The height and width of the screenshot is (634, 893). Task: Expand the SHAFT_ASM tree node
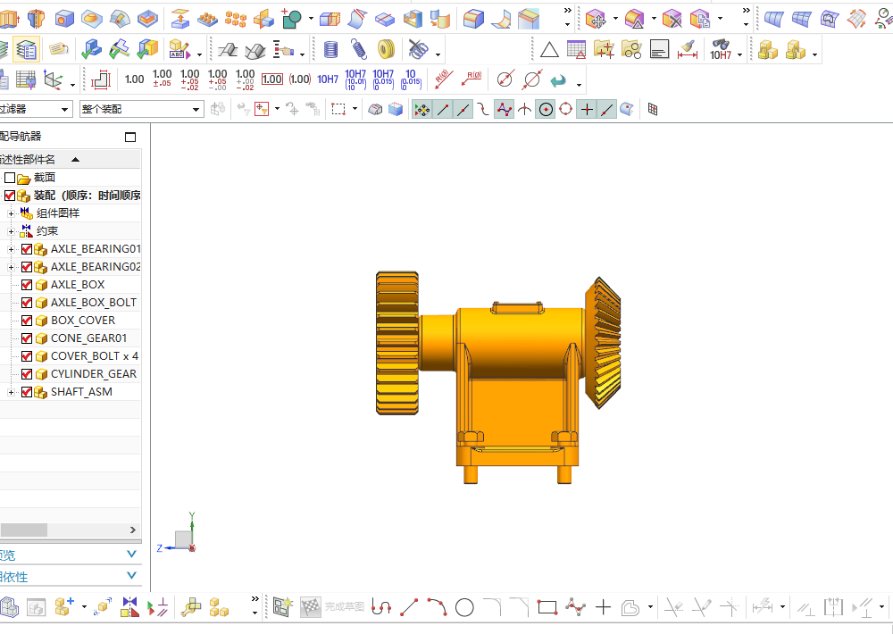coord(11,392)
